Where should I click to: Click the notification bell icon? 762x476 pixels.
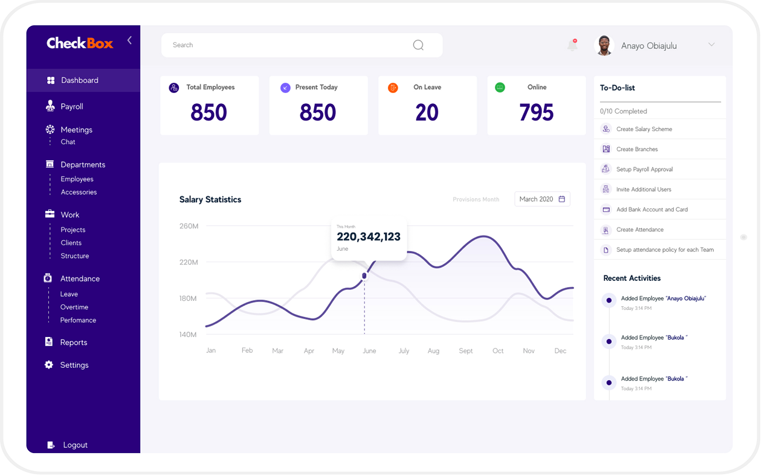point(572,45)
